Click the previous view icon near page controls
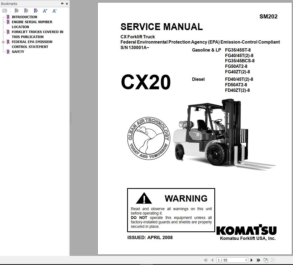The width and height of the screenshot is (293, 265). (x=265, y=260)
